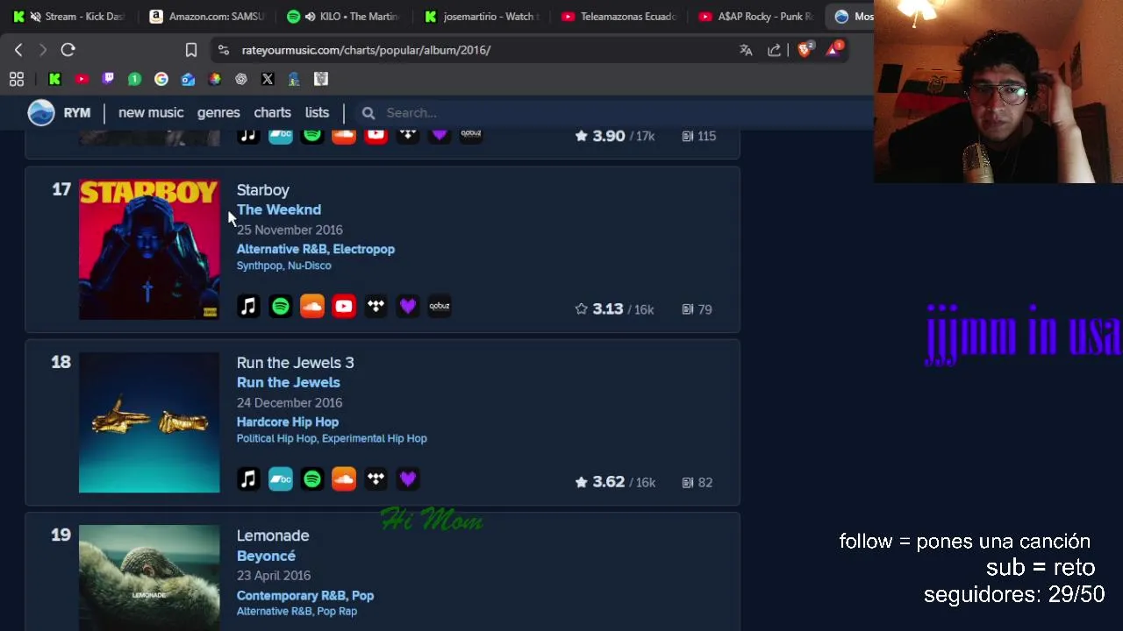
Task: Open SoundCloud link for Starboy
Action: pos(312,306)
